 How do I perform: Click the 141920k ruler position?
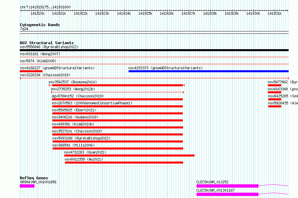pyautogui.click(x=38, y=13)
